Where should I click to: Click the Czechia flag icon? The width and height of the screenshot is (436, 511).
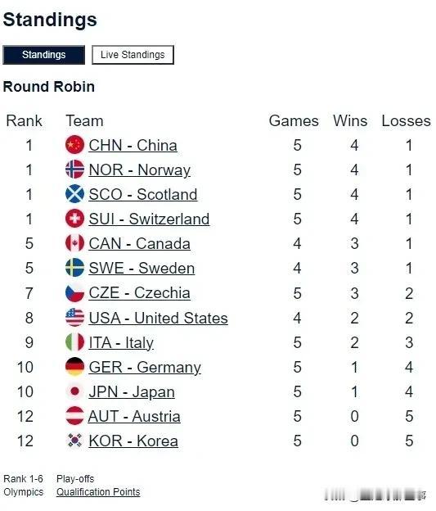tap(75, 292)
